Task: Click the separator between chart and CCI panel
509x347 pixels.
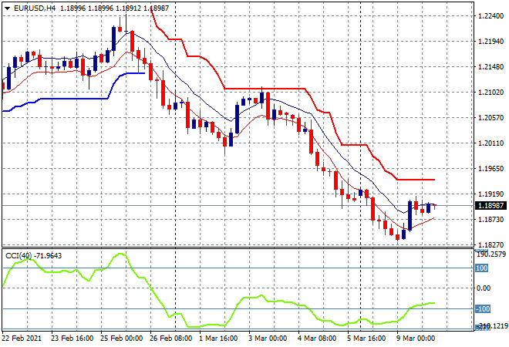Action: (x=231, y=248)
